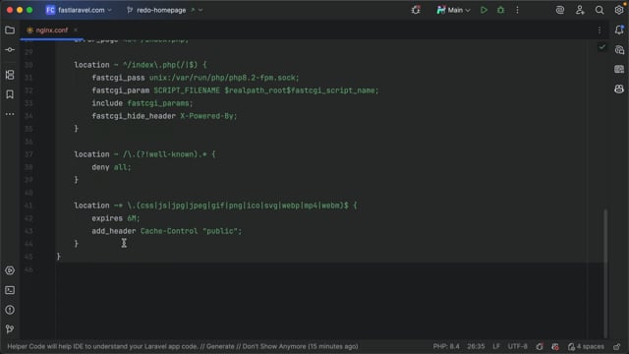Open the GitHub Copilot tool window
The width and height of the screenshot is (629, 354).
point(619,89)
